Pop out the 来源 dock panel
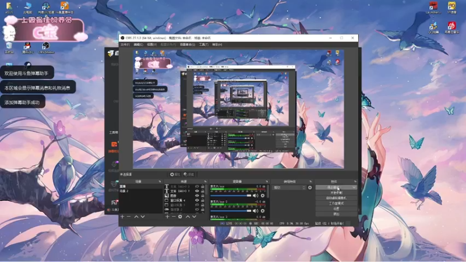Viewport: 466px width, 262px height. (x=205, y=181)
